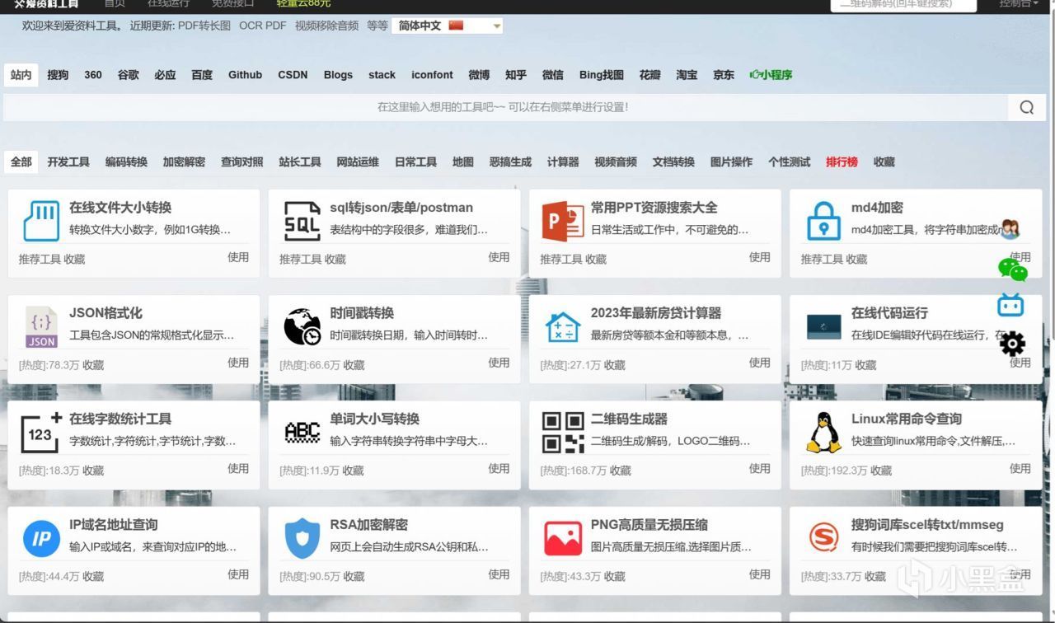Open the 收藏 tab in the category bar

(884, 162)
